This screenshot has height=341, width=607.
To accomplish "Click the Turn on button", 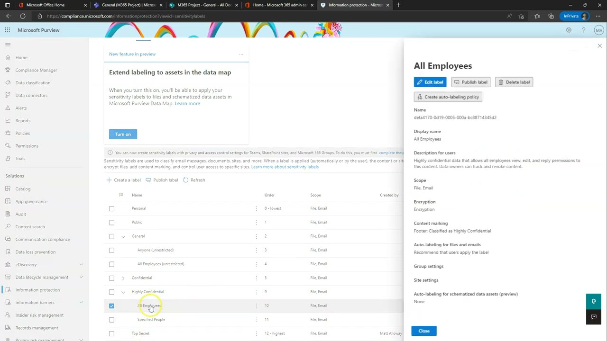I will (123, 134).
